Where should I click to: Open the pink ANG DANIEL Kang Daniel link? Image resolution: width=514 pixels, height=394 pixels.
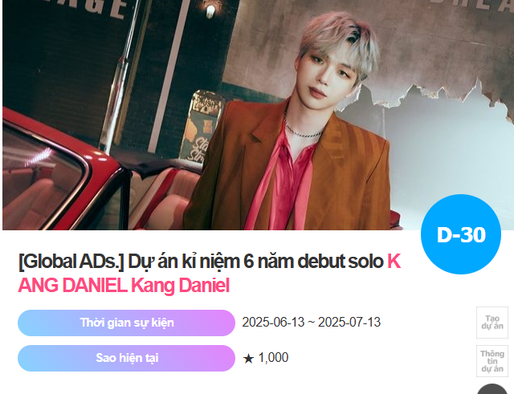[124, 285]
